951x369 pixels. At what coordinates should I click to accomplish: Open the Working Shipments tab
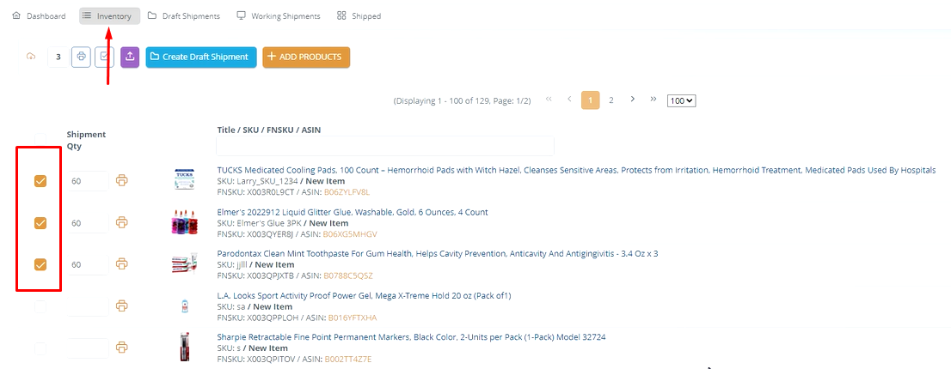point(278,16)
